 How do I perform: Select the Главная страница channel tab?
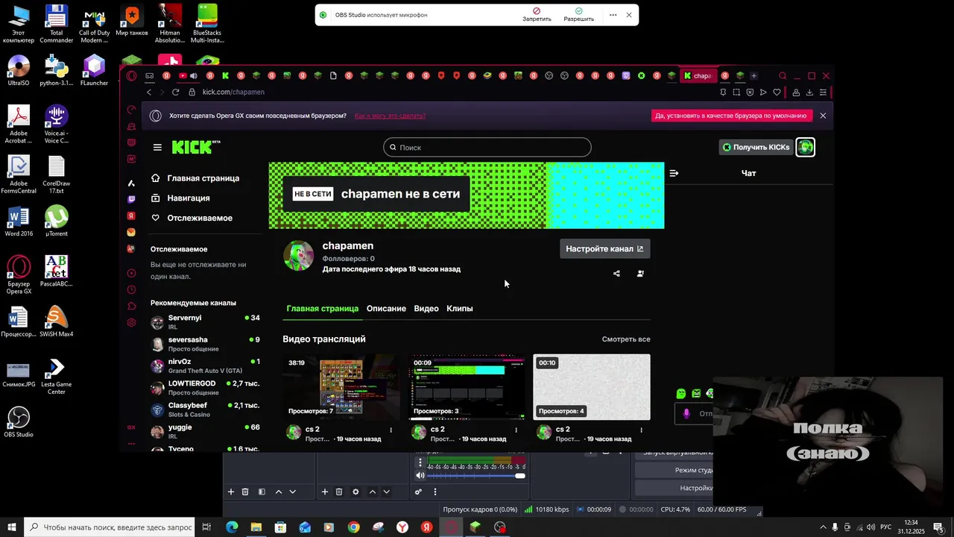(323, 309)
